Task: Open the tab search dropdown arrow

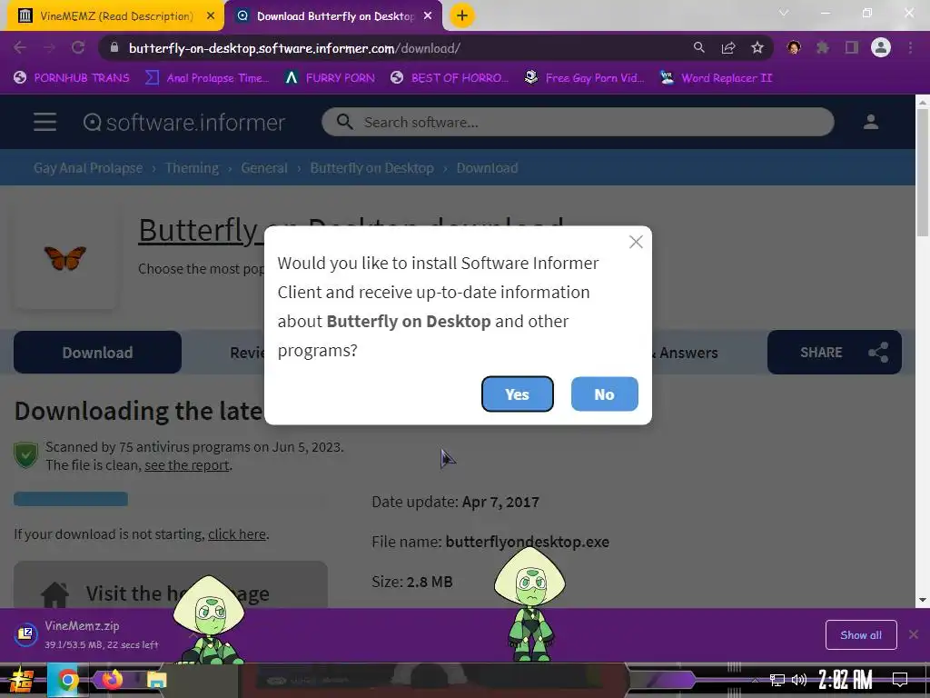Action: [784, 13]
